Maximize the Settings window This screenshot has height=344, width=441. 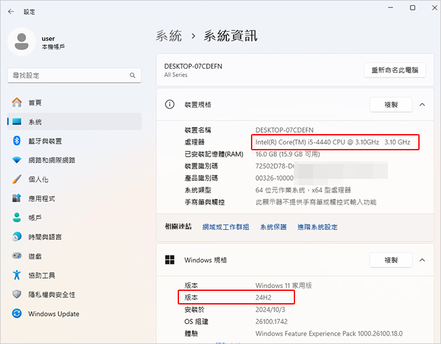pyautogui.click(x=412, y=8)
